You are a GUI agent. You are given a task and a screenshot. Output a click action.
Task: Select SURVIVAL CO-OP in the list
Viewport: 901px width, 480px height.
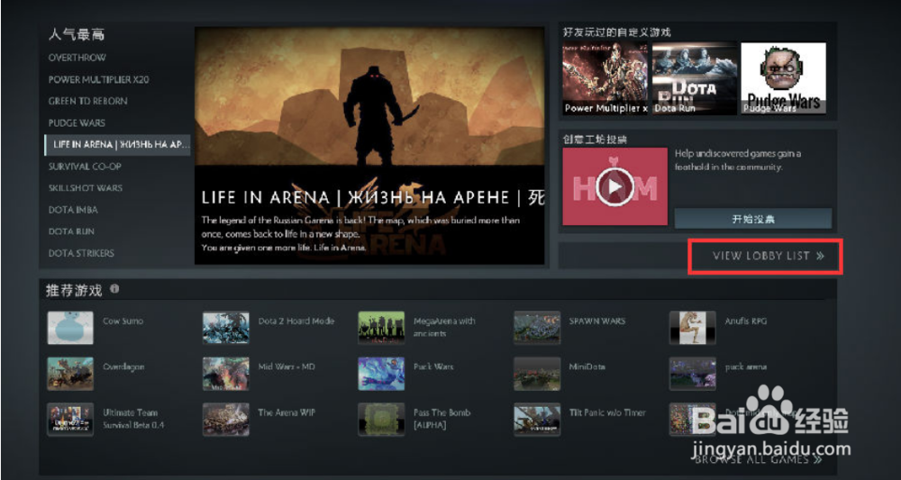[85, 167]
